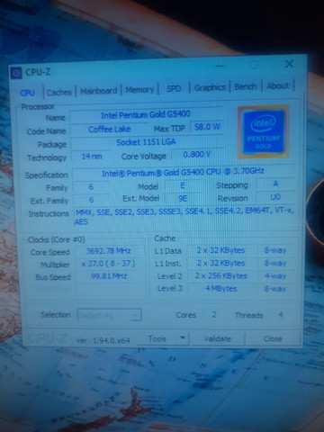
Task: Open the Tools dropdown arrow
Action: 183,338
